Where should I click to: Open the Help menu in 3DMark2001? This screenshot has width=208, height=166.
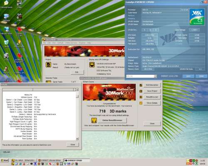[x=89, y=43]
